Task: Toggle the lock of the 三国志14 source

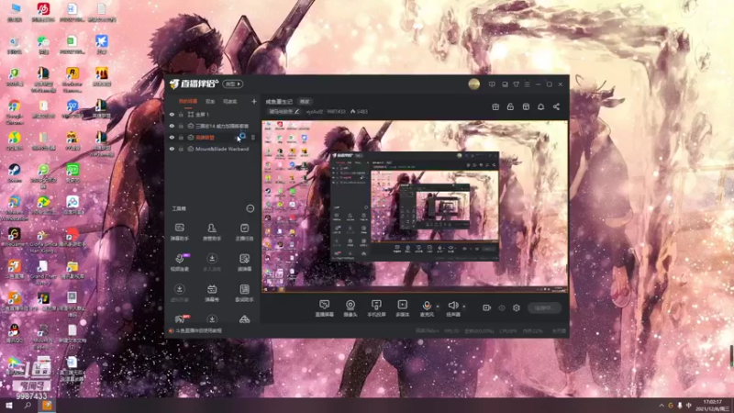Action: pos(181,126)
